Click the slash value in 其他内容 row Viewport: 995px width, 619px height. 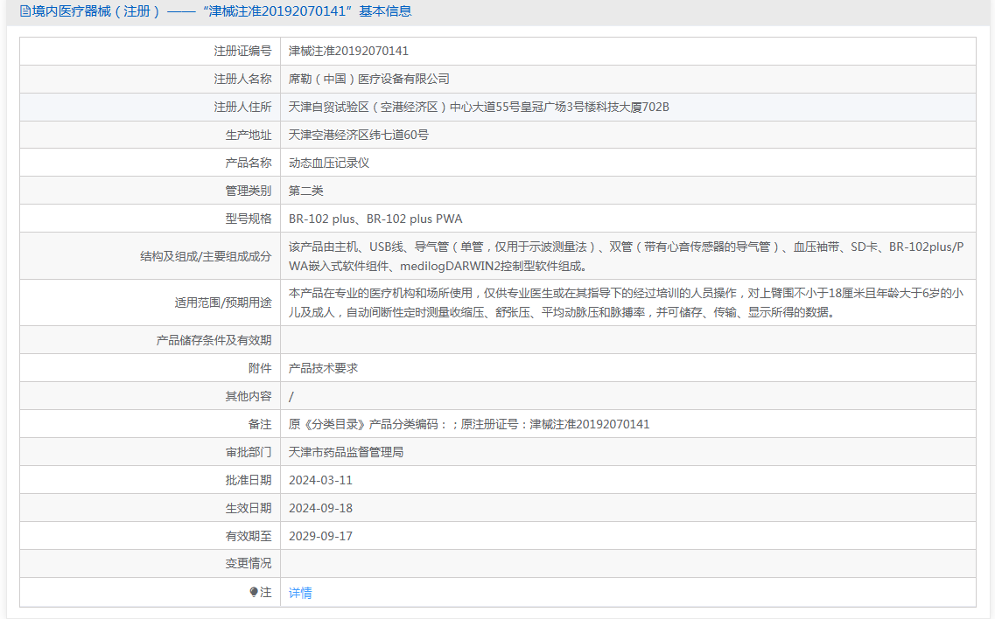(x=291, y=396)
